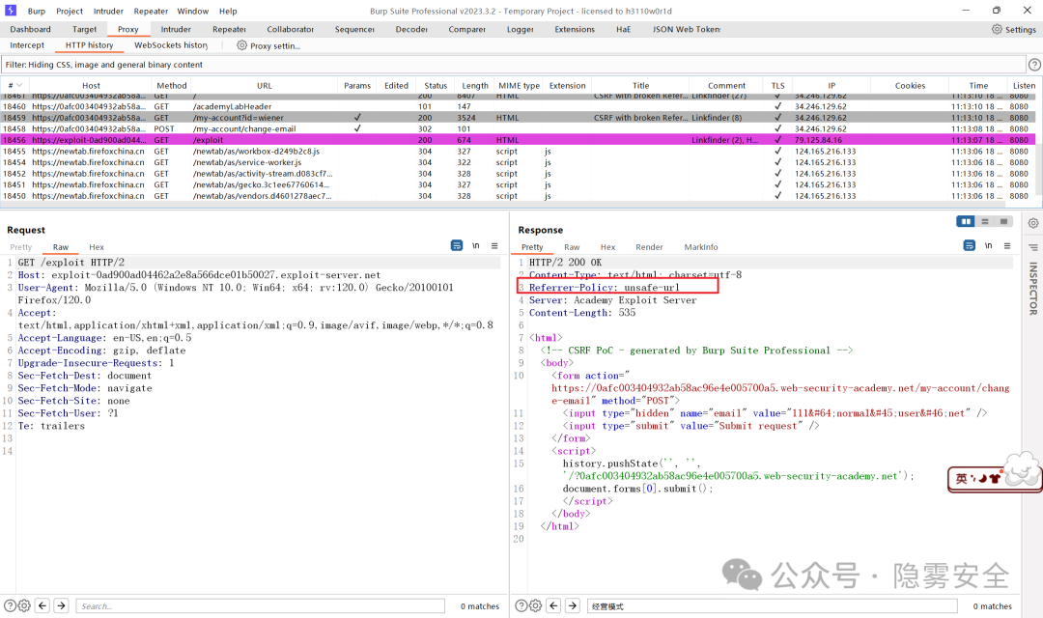Open the Window menu
This screenshot has width=1043, height=618.
click(x=193, y=12)
